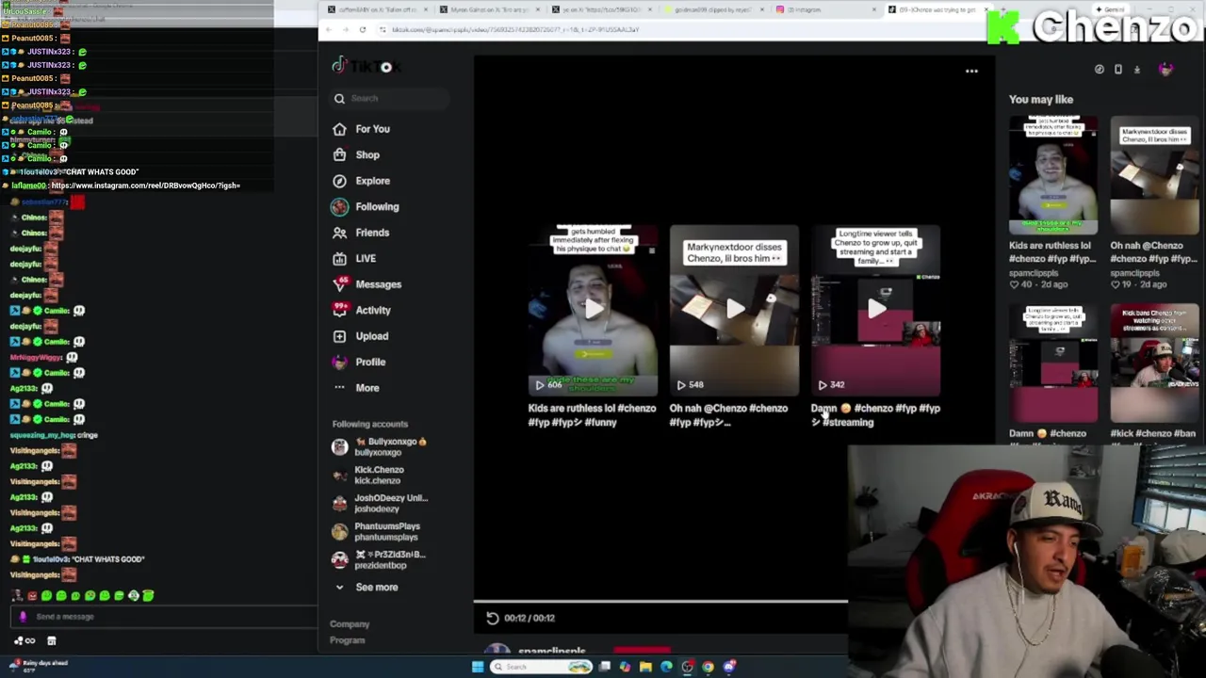Viewport: 1206px width, 678px height.
Task: Click the coin icon in TikTok header
Action: click(x=1099, y=70)
